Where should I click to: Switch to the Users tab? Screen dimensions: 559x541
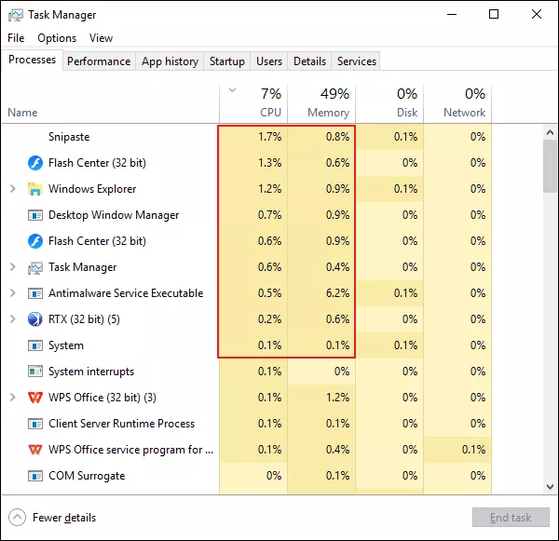[269, 61]
